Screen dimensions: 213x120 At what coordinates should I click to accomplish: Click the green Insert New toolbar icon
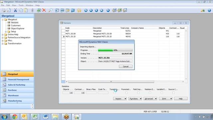point(39,10)
